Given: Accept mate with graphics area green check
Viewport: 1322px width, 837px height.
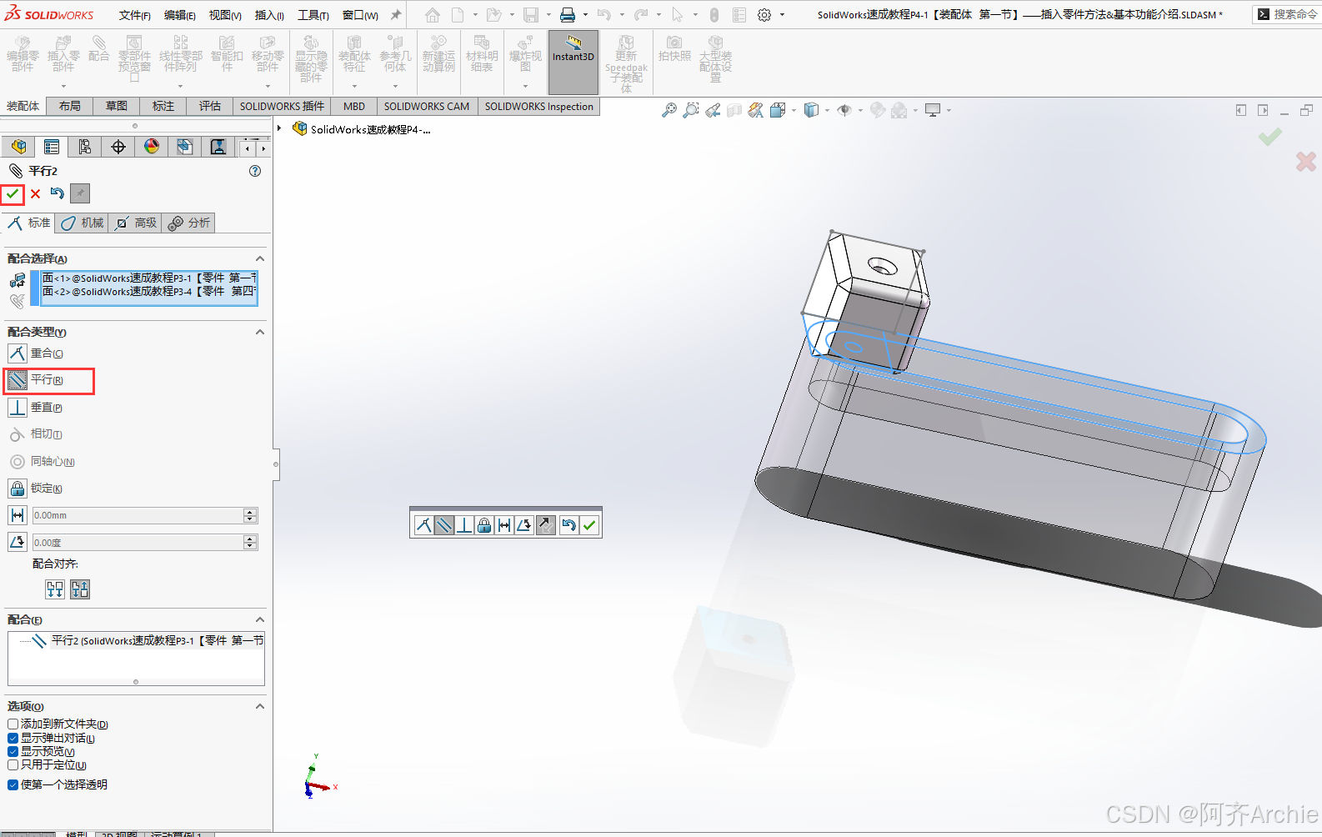Looking at the screenshot, I should click(1270, 137).
